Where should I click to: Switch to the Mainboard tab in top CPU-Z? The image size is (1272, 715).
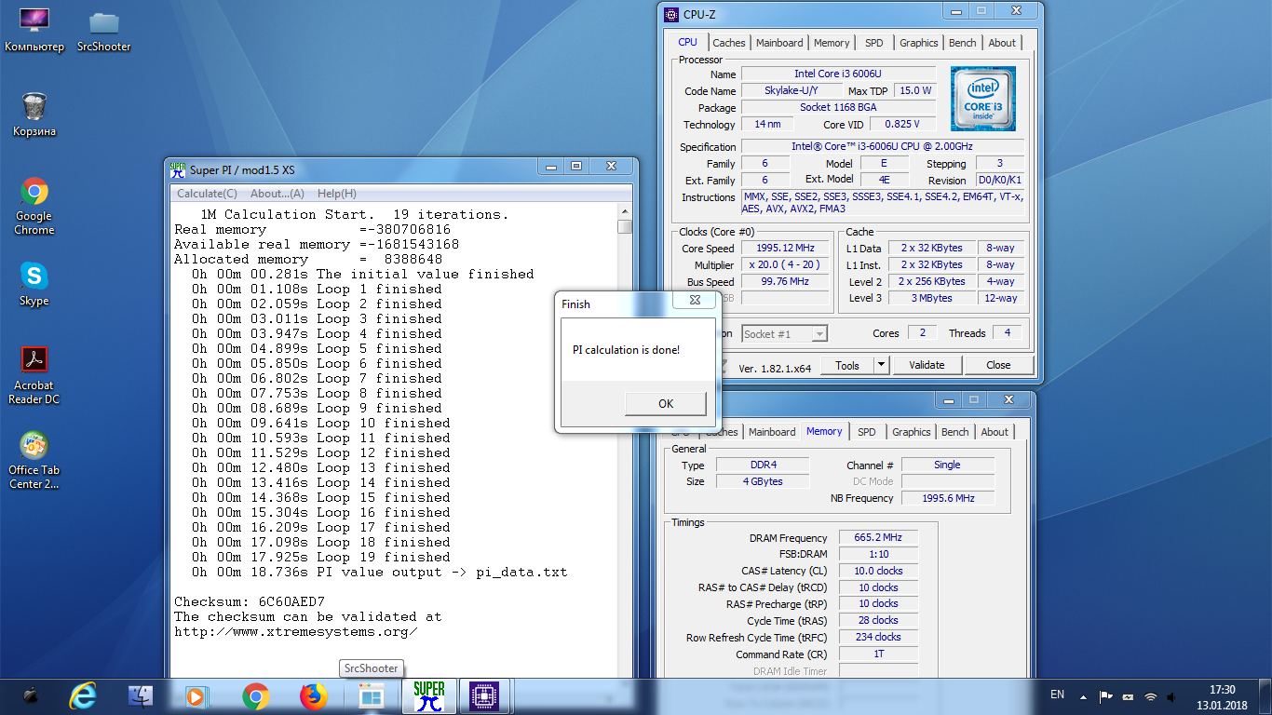tap(779, 43)
